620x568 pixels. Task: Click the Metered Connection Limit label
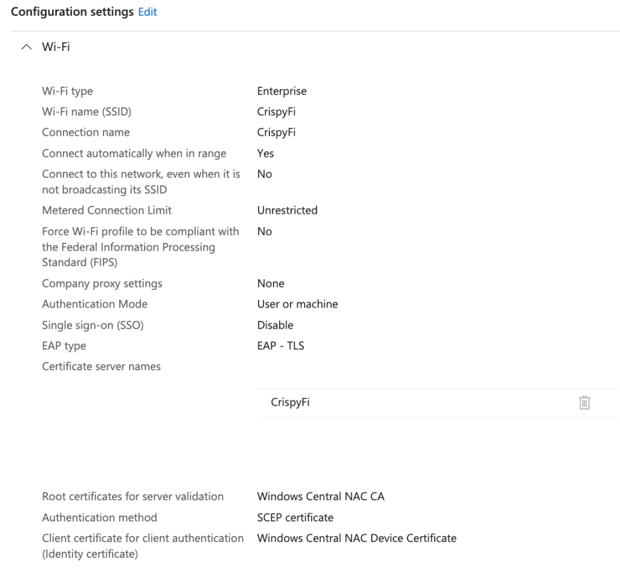point(107,211)
